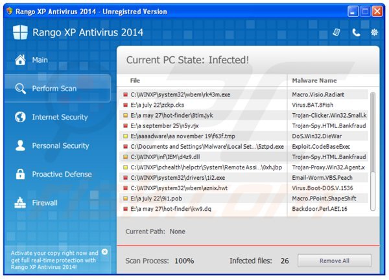This screenshot has width=389, height=280.
Task: Click the Scan Process 100% value
Action: click(184, 261)
